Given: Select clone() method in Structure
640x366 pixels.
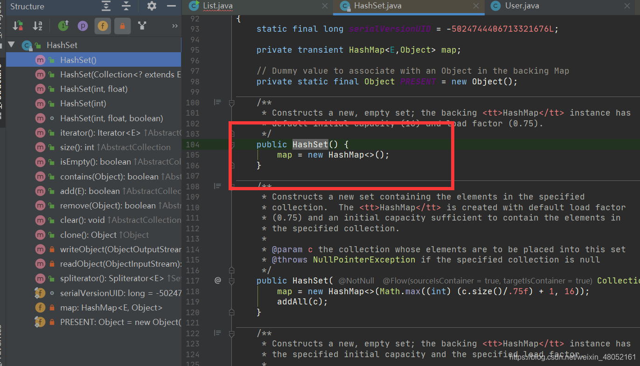Looking at the screenshot, I should point(93,235).
